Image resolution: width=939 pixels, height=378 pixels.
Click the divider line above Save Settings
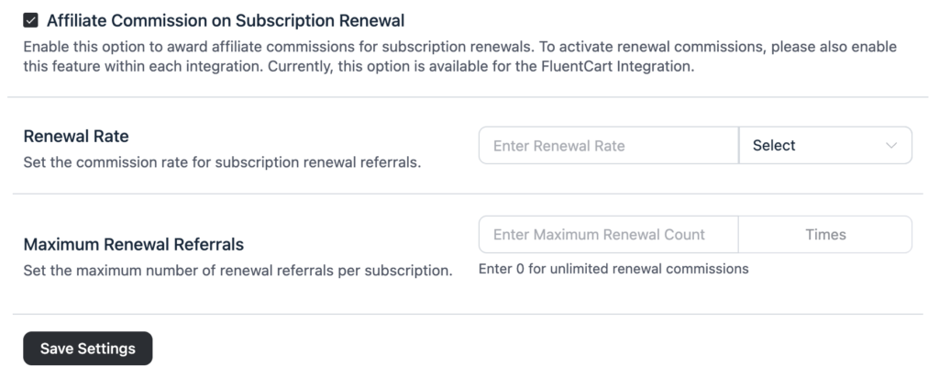point(469,314)
